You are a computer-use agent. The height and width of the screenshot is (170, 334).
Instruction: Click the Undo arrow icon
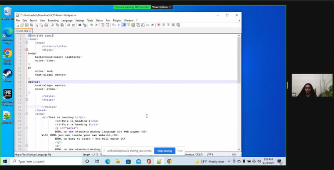point(68,25)
